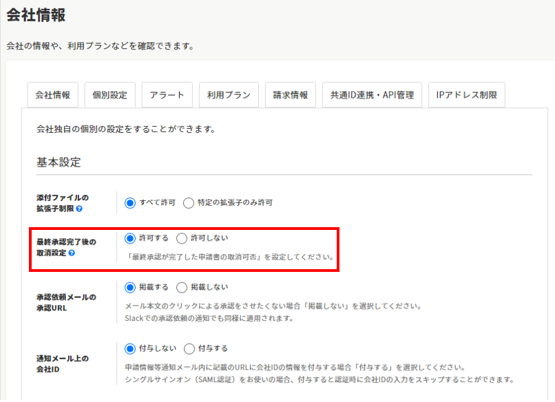Click the 通知メール上の会社ID setting label
This screenshot has width=555, height=402.
click(x=63, y=364)
